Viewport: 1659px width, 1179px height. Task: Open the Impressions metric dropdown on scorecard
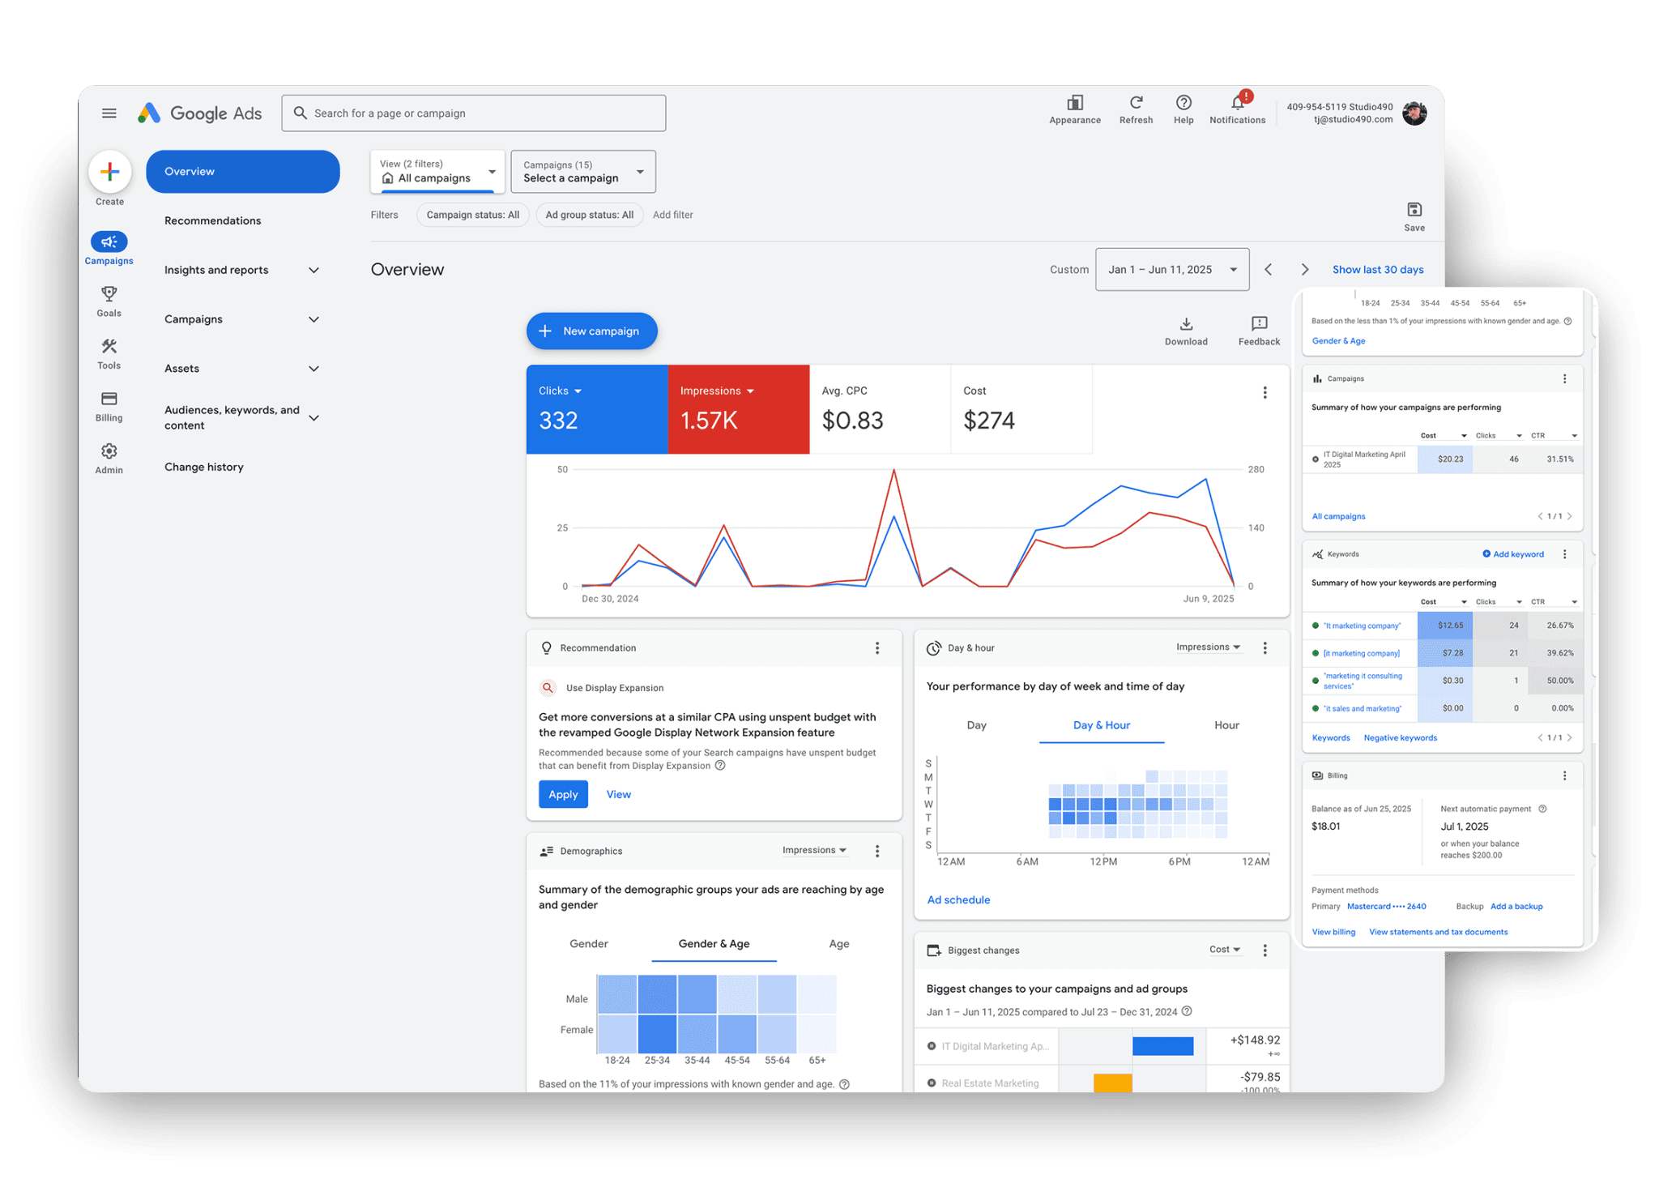pos(717,391)
